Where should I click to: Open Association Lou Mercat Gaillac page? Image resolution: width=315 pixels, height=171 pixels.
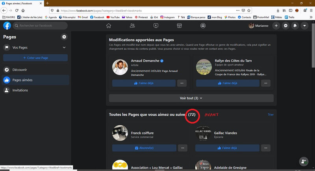[x=157, y=167]
